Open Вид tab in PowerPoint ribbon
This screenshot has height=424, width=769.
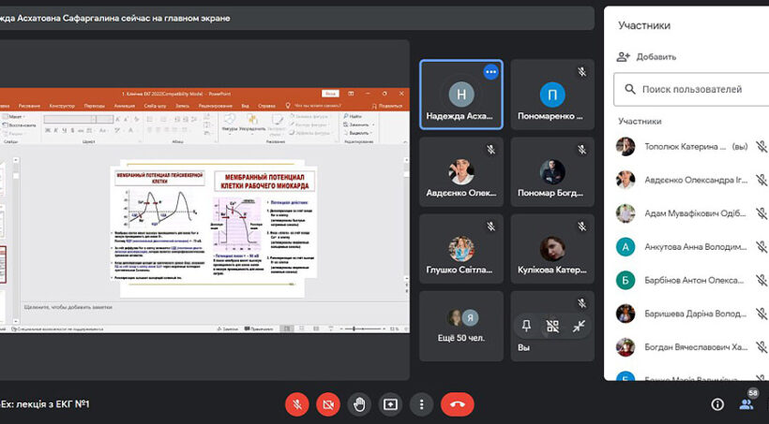pos(245,106)
